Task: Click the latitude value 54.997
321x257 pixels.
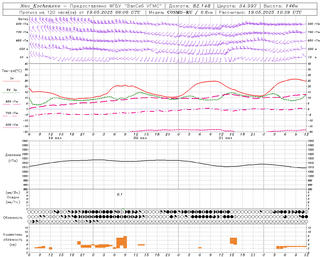Action: pyautogui.click(x=248, y=6)
